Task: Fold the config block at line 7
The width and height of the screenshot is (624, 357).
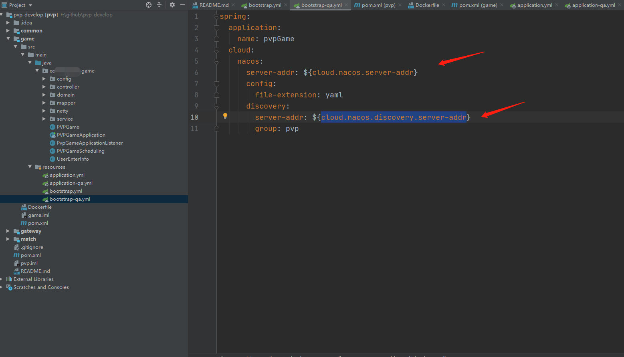Action: (216, 84)
